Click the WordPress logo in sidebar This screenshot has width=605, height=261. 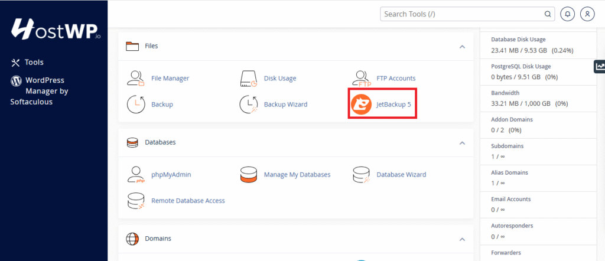[16, 80]
